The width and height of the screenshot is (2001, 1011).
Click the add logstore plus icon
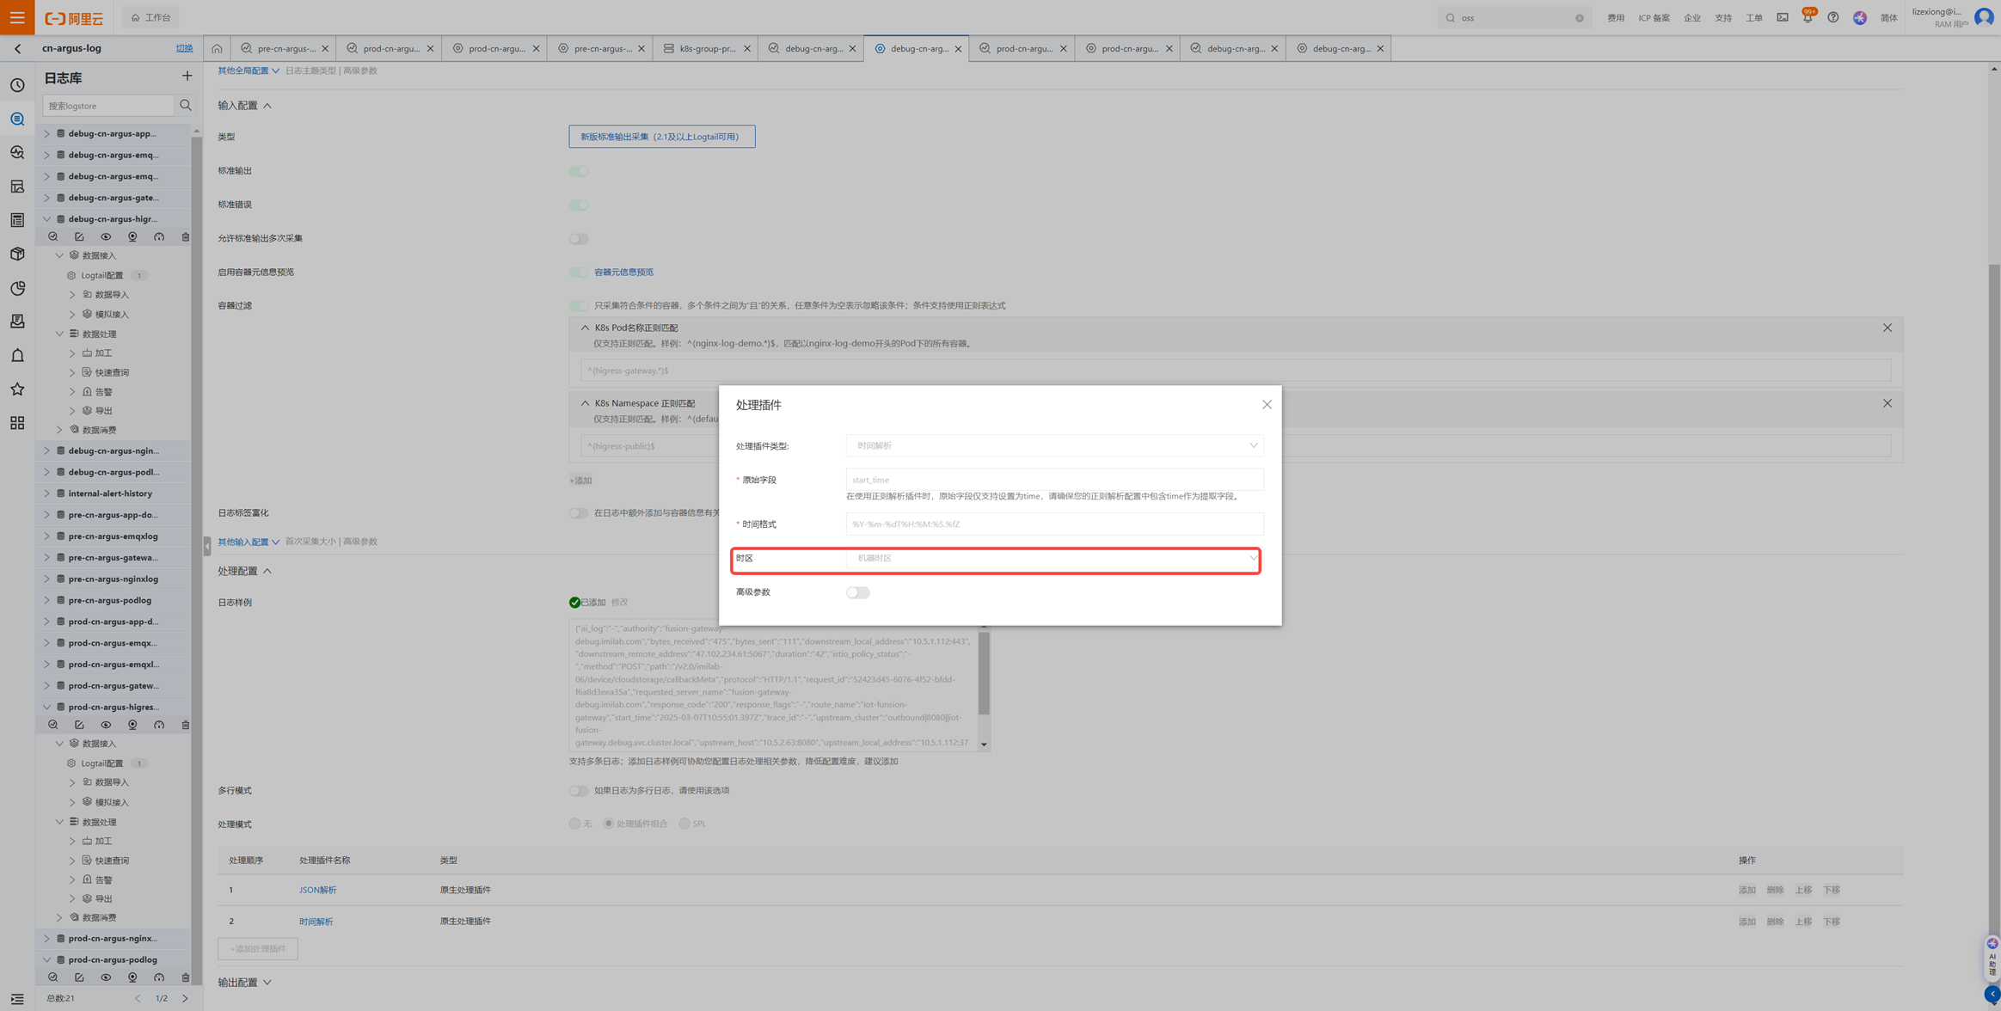click(187, 77)
